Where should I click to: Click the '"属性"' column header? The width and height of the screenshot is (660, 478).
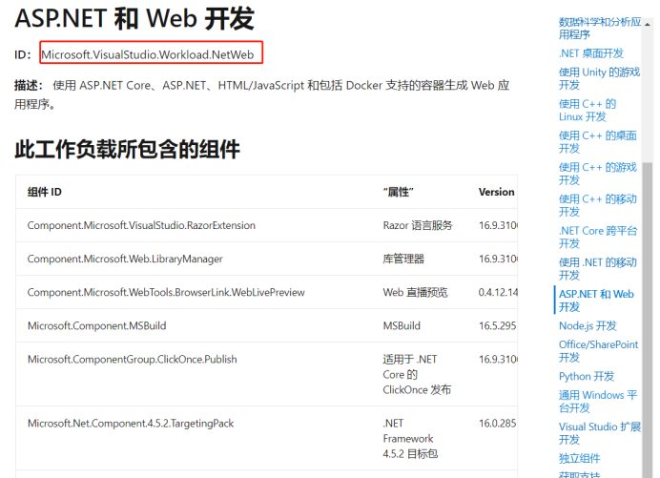pyautogui.click(x=398, y=192)
